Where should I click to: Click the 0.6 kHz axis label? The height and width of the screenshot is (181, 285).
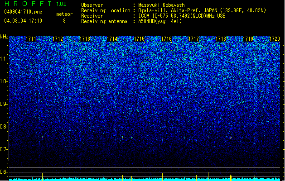(4, 172)
